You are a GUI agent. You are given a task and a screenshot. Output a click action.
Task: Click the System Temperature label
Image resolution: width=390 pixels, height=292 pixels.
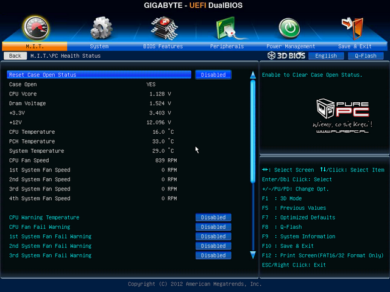pyautogui.click(x=37, y=151)
